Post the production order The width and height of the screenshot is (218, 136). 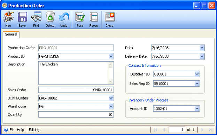(x=80, y=19)
